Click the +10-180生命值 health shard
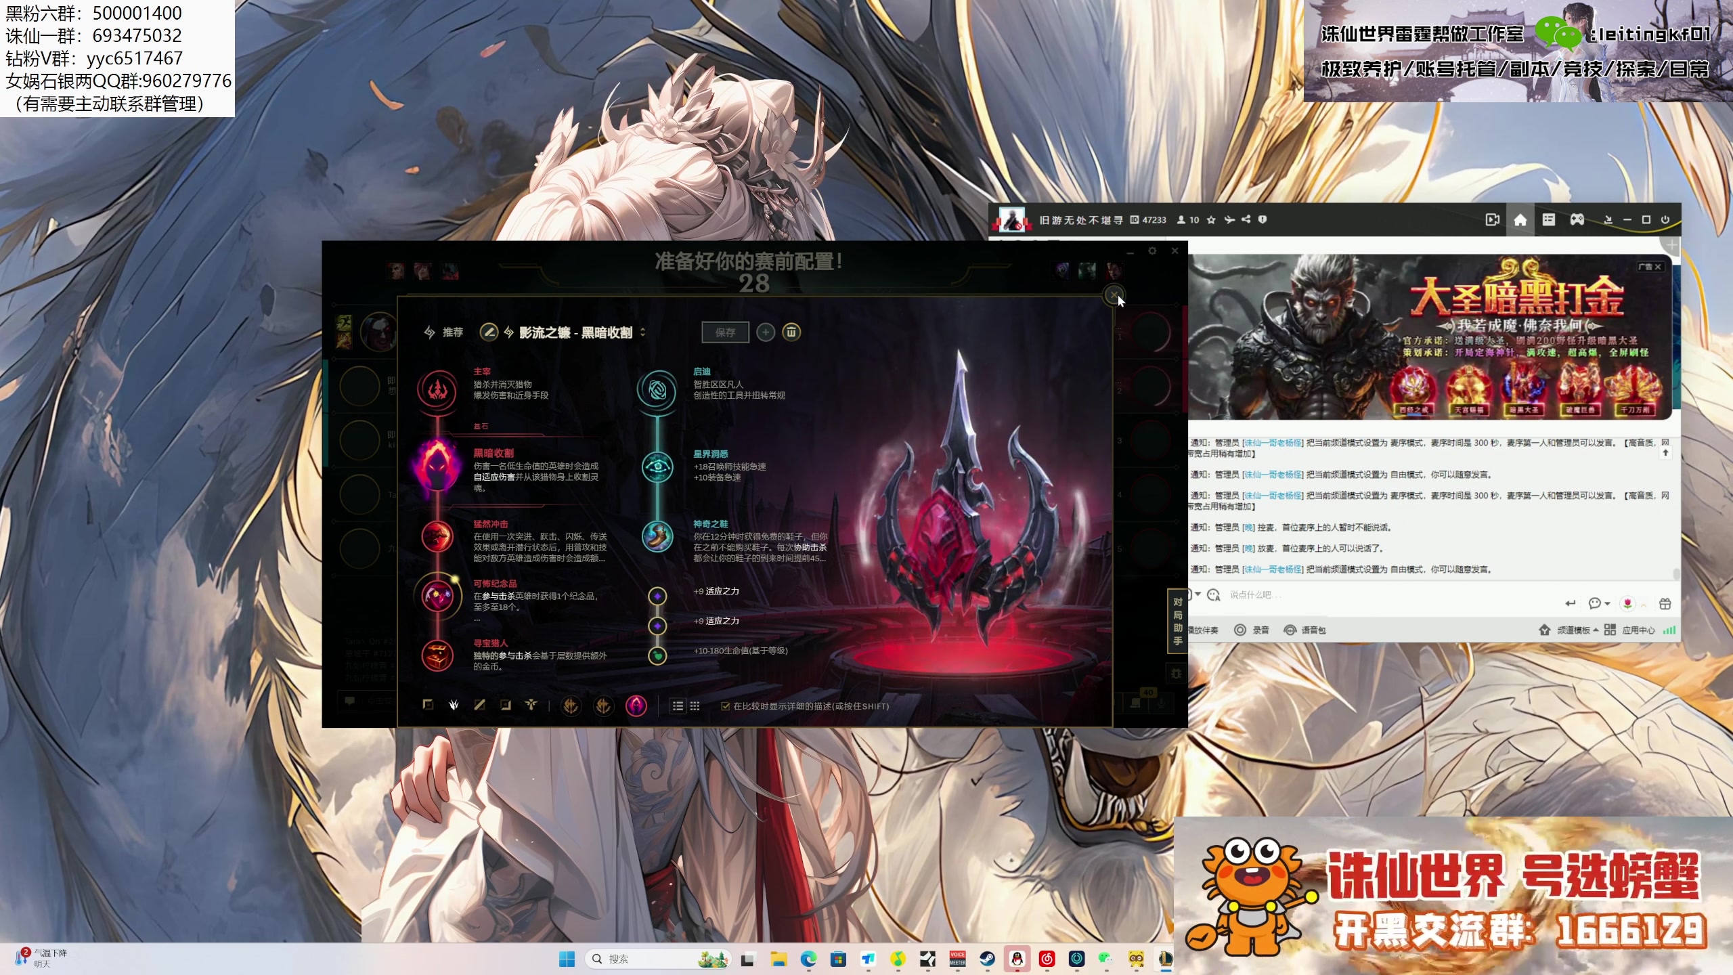Viewport: 1733px width, 975px height. (657, 655)
